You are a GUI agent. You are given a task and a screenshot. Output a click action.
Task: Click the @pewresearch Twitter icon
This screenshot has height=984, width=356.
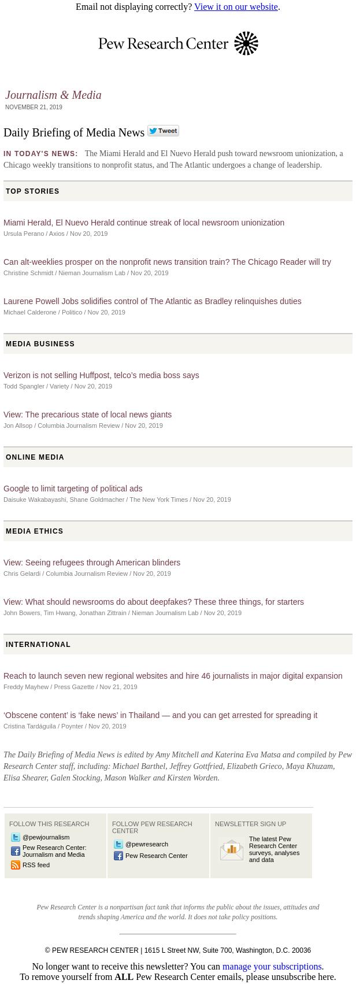click(x=118, y=844)
